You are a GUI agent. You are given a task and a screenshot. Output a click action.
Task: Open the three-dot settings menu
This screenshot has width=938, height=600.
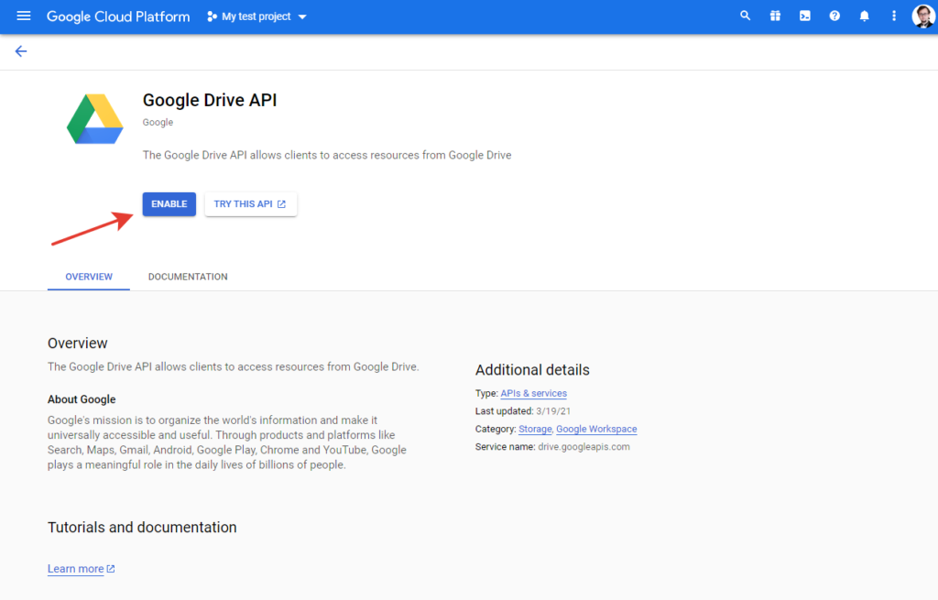tap(894, 16)
